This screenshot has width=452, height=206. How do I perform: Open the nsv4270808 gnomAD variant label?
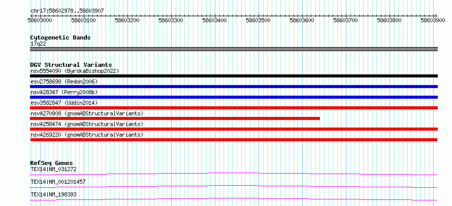pos(87,113)
